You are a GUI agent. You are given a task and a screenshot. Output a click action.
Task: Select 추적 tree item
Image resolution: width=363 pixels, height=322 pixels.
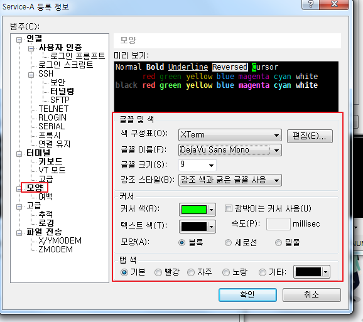46,214
